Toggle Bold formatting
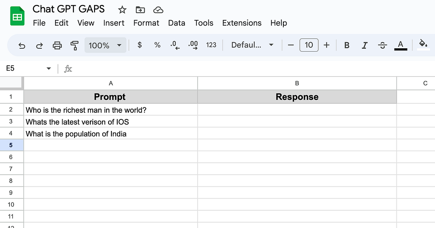The height and width of the screenshot is (228, 435). pyautogui.click(x=346, y=45)
